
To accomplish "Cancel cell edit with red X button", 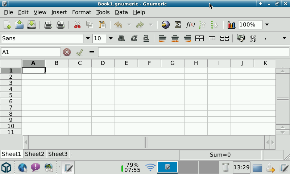I will point(67,52).
